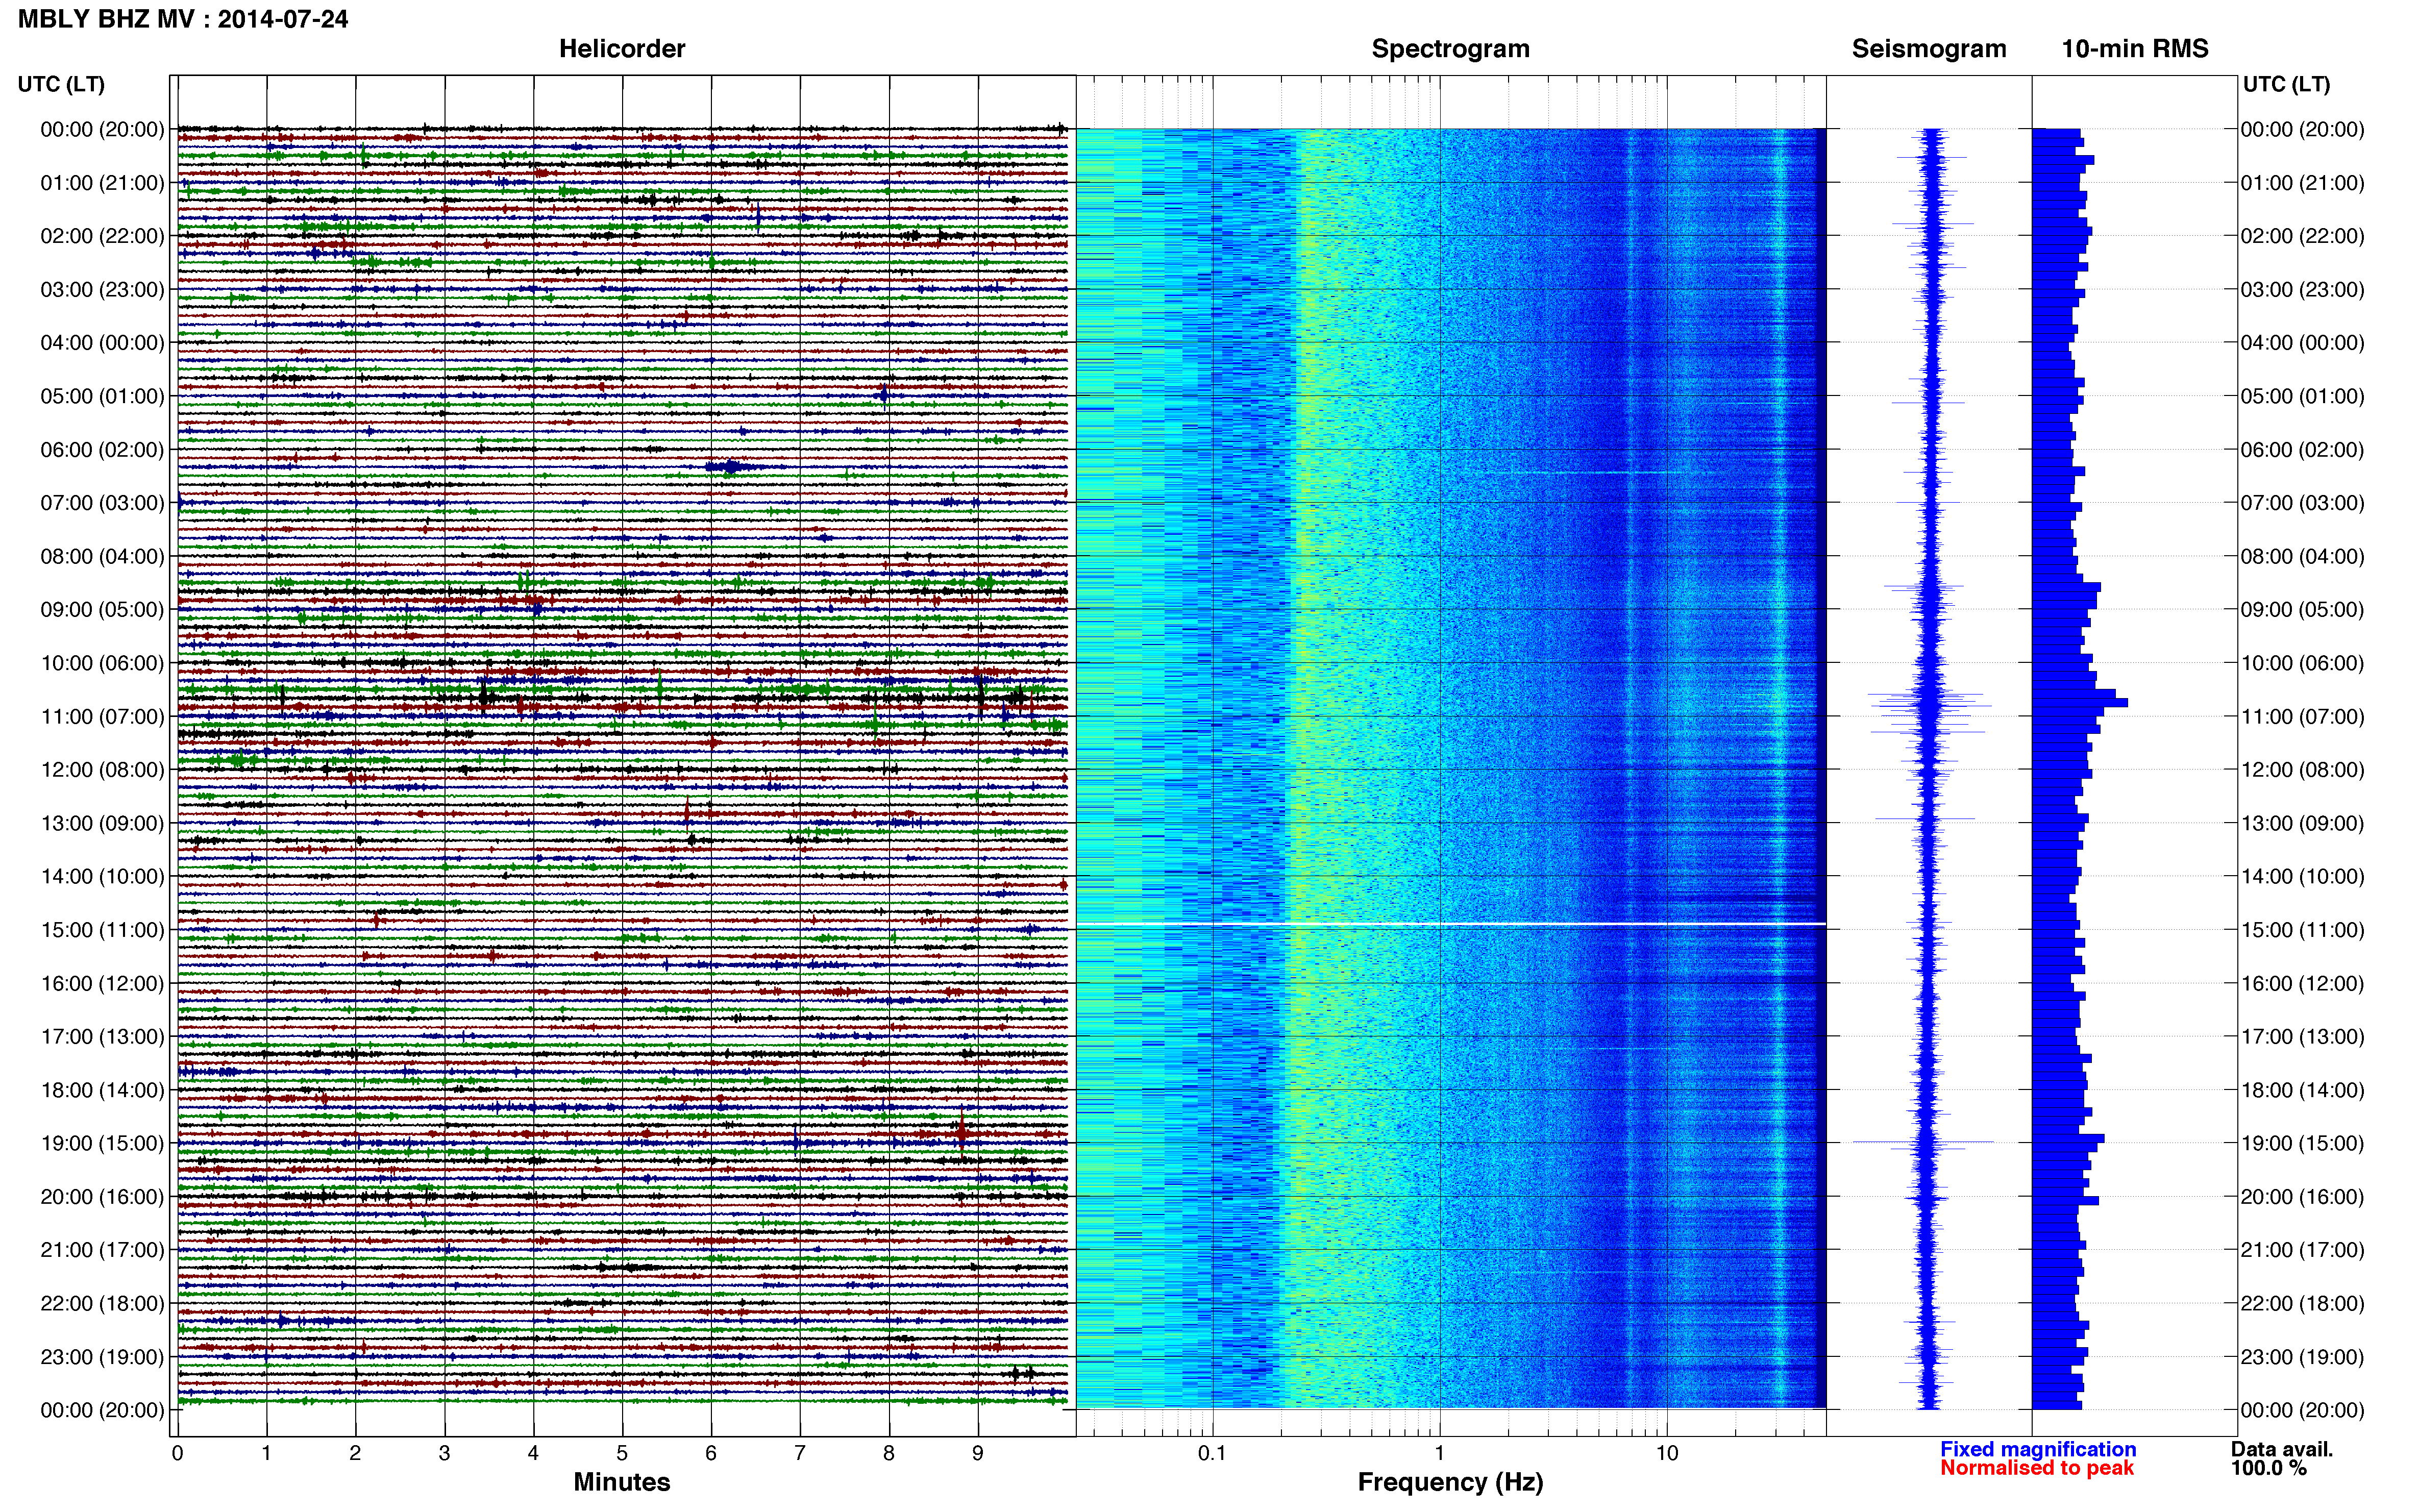Click minute tick label 5 under the helicorder

click(622, 1453)
